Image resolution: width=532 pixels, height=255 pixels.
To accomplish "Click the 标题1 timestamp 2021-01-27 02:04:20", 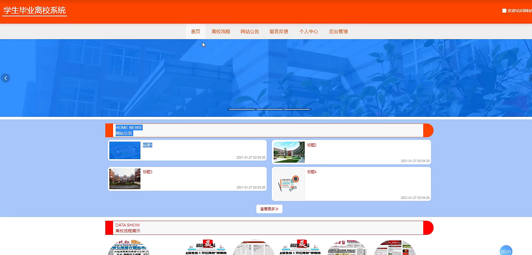I will click(251, 158).
